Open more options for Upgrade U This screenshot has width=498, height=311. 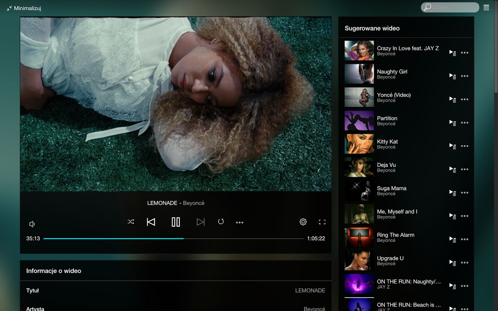tap(465, 262)
